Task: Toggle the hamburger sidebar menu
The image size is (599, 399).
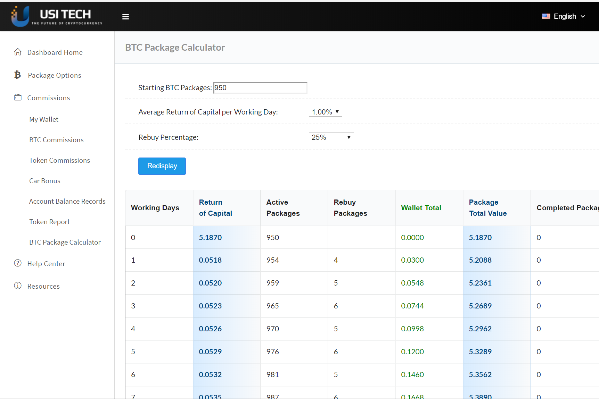Action: [126, 17]
